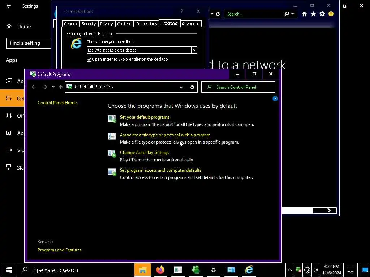This screenshot has width=370, height=277.
Task: Switch to Security tab in Internet Options
Action: tap(89, 24)
